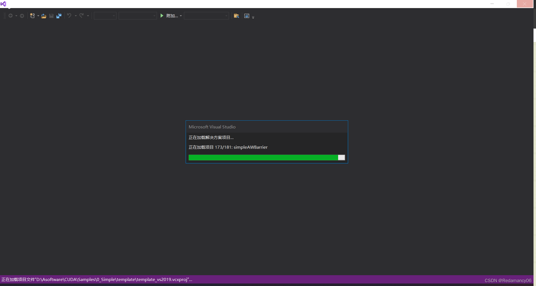536x286 pixels.
Task: Click the green loading progress bar
Action: (x=267, y=158)
